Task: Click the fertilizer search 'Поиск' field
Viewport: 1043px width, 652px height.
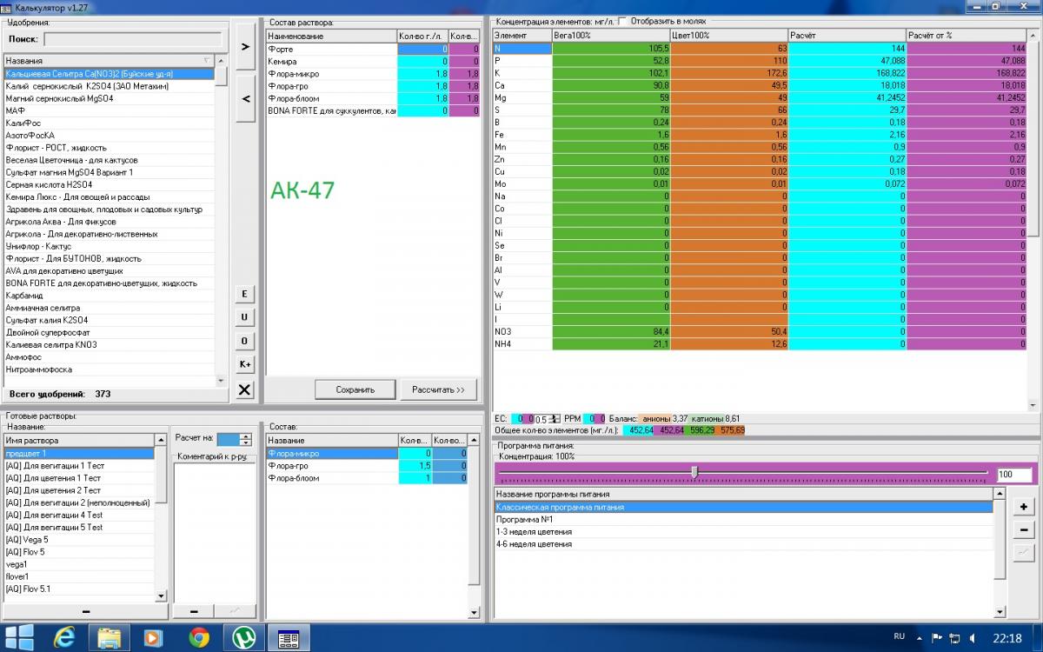Action: click(133, 39)
